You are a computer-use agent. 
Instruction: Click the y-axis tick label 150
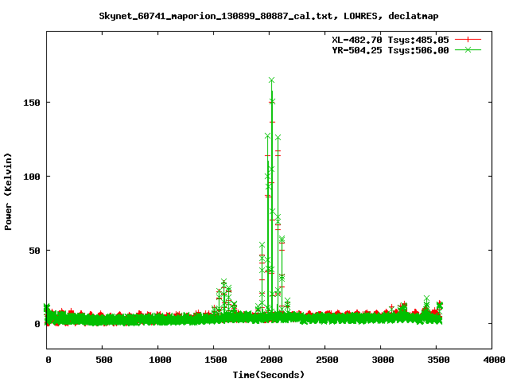tap(32, 103)
